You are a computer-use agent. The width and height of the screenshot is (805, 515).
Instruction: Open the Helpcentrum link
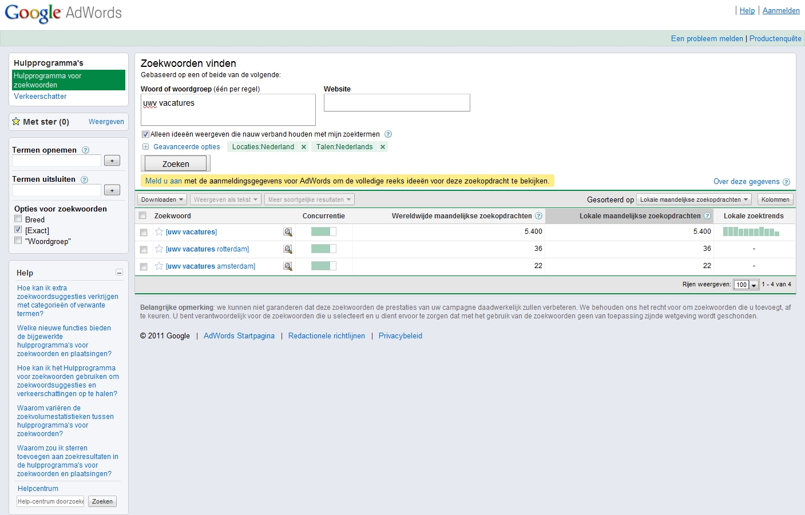[x=38, y=489]
